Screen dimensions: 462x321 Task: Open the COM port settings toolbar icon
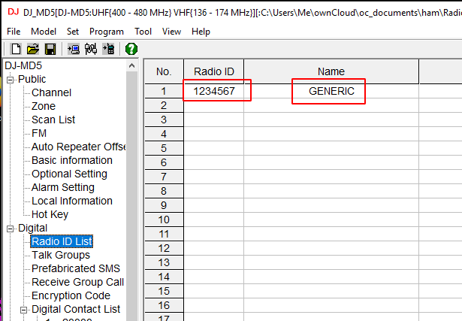(x=91, y=49)
